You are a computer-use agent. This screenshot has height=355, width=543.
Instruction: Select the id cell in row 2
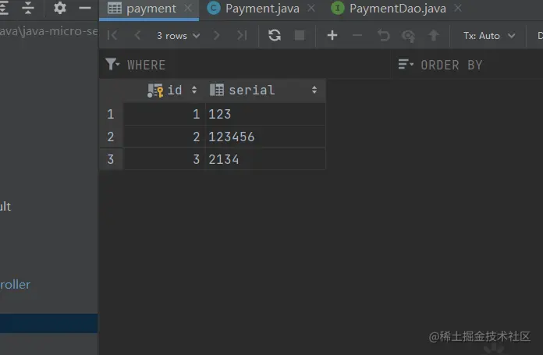click(165, 137)
